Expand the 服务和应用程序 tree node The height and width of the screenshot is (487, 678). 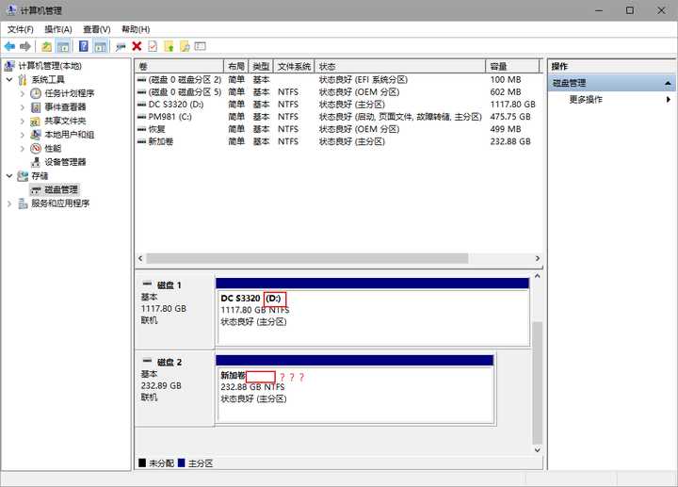(9, 203)
